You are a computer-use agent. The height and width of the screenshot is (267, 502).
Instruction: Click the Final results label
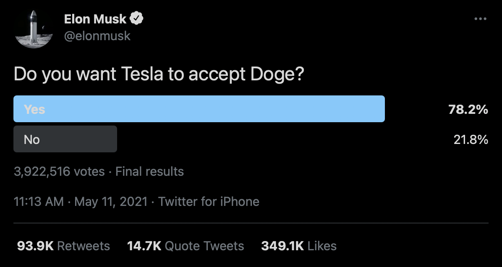coord(149,172)
